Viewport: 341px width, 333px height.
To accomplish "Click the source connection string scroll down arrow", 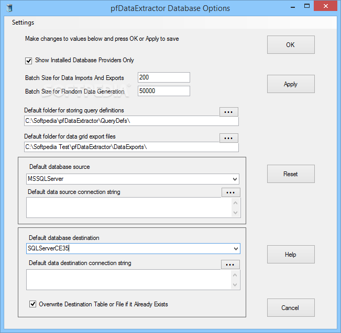I will [x=235, y=213].
